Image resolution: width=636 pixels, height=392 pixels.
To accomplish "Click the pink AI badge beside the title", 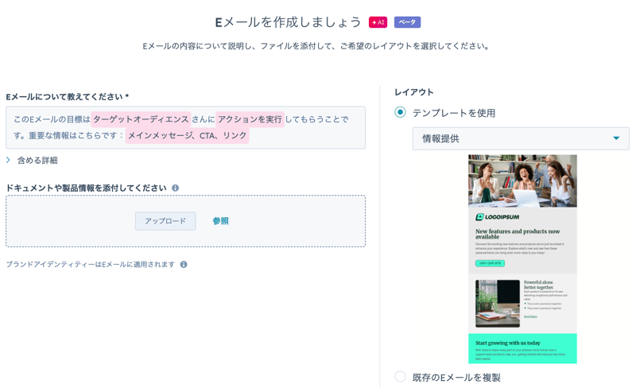I will point(378,22).
